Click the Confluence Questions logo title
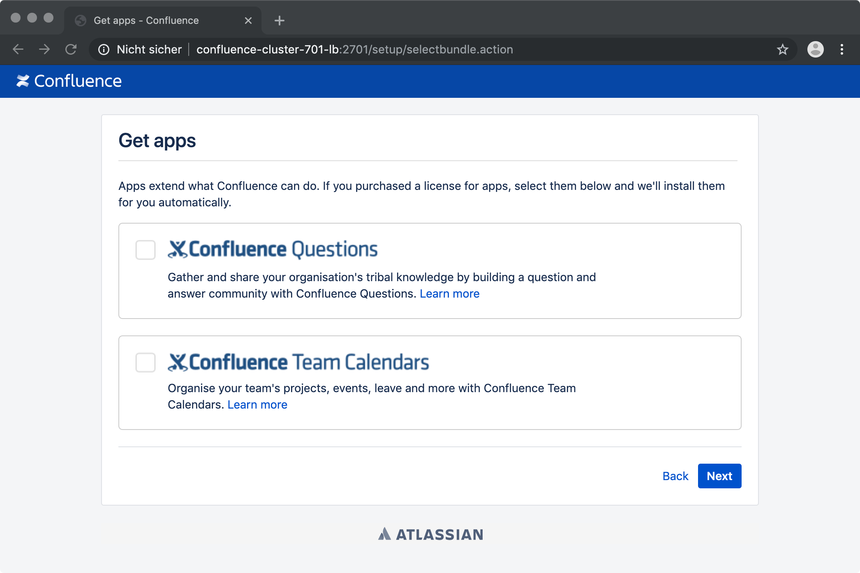Screen dimensions: 860x573 coord(273,249)
